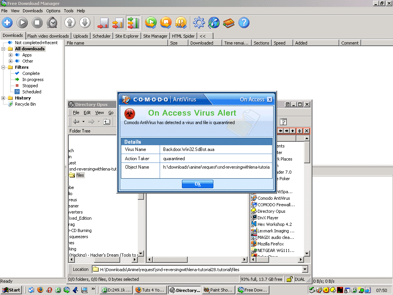
Task: Open the Paint Shop taskbar button
Action: point(218,290)
